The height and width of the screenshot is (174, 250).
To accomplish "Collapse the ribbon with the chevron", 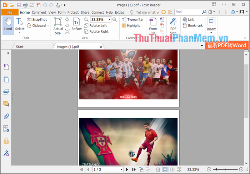I will pyautogui.click(x=245, y=38).
